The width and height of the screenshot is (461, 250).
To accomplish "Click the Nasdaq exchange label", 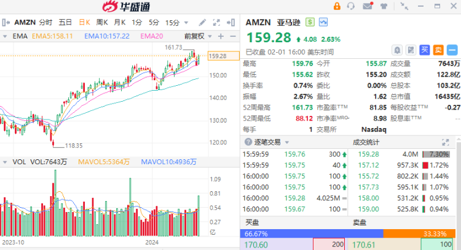I will pyautogui.click(x=373, y=129).
